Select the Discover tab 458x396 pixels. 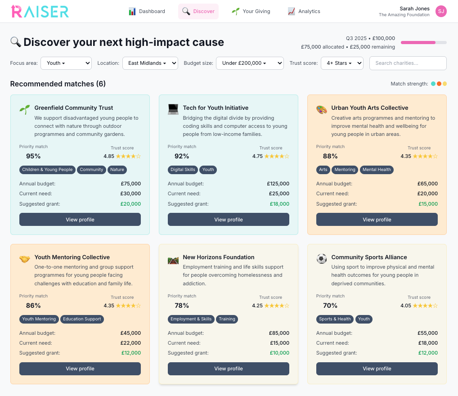point(198,11)
